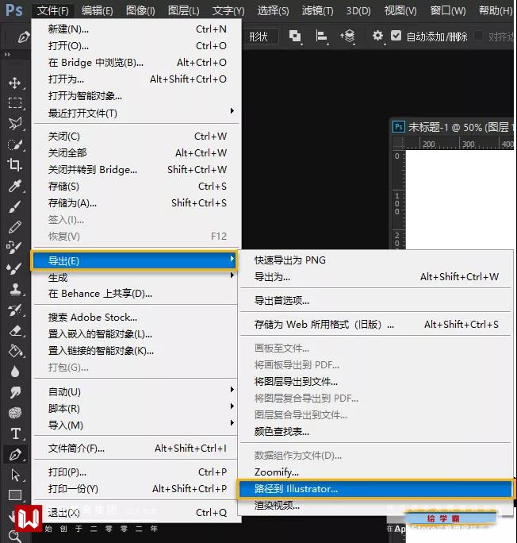Screen dimensions: 517x543
Task: Open the 图像(I) menu
Action: tap(140, 10)
